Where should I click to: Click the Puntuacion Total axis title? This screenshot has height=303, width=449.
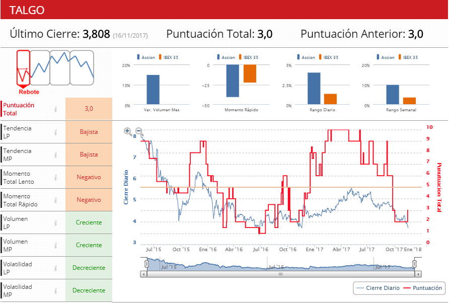pos(439,187)
